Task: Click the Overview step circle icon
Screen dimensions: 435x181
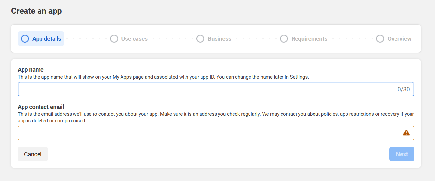Action: [x=380, y=39]
